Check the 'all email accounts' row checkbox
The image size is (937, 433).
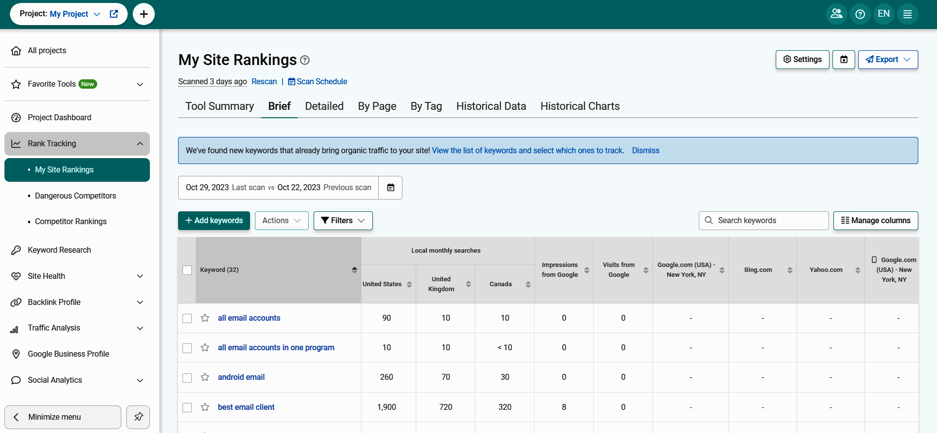point(187,318)
